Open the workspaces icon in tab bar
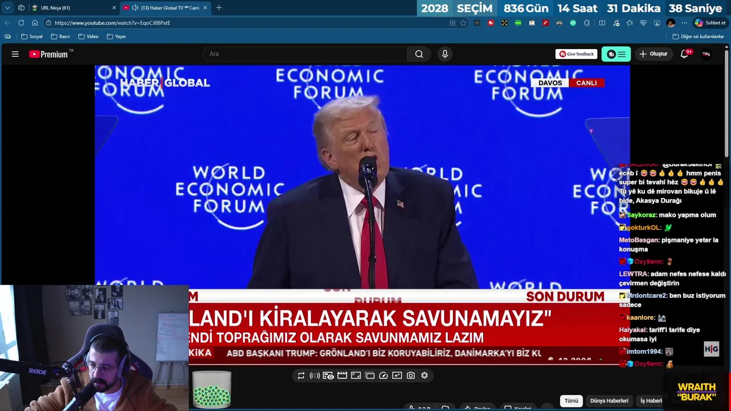 [21, 8]
